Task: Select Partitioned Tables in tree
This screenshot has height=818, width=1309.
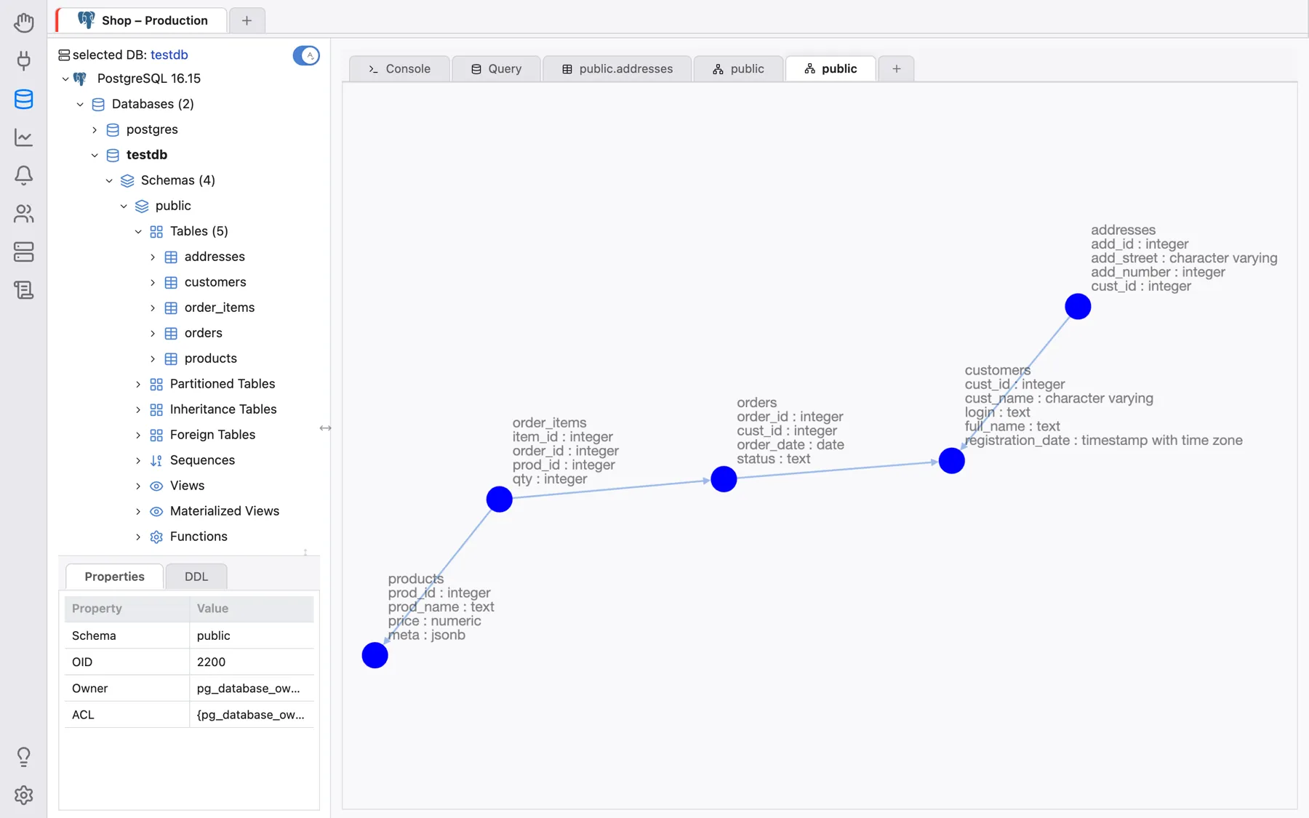Action: pos(223,384)
